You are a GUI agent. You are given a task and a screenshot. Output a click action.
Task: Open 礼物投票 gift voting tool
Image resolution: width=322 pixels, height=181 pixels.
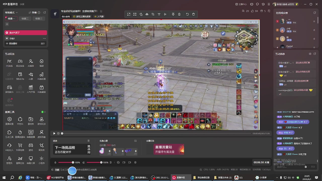point(42,76)
